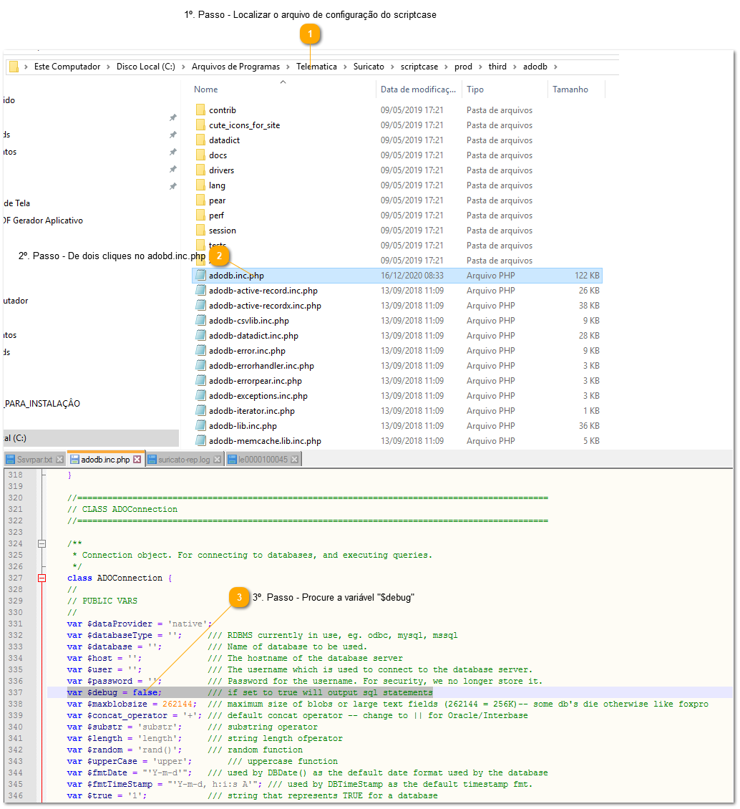
Task: Switch to le0000100045 tab
Action: 263,459
